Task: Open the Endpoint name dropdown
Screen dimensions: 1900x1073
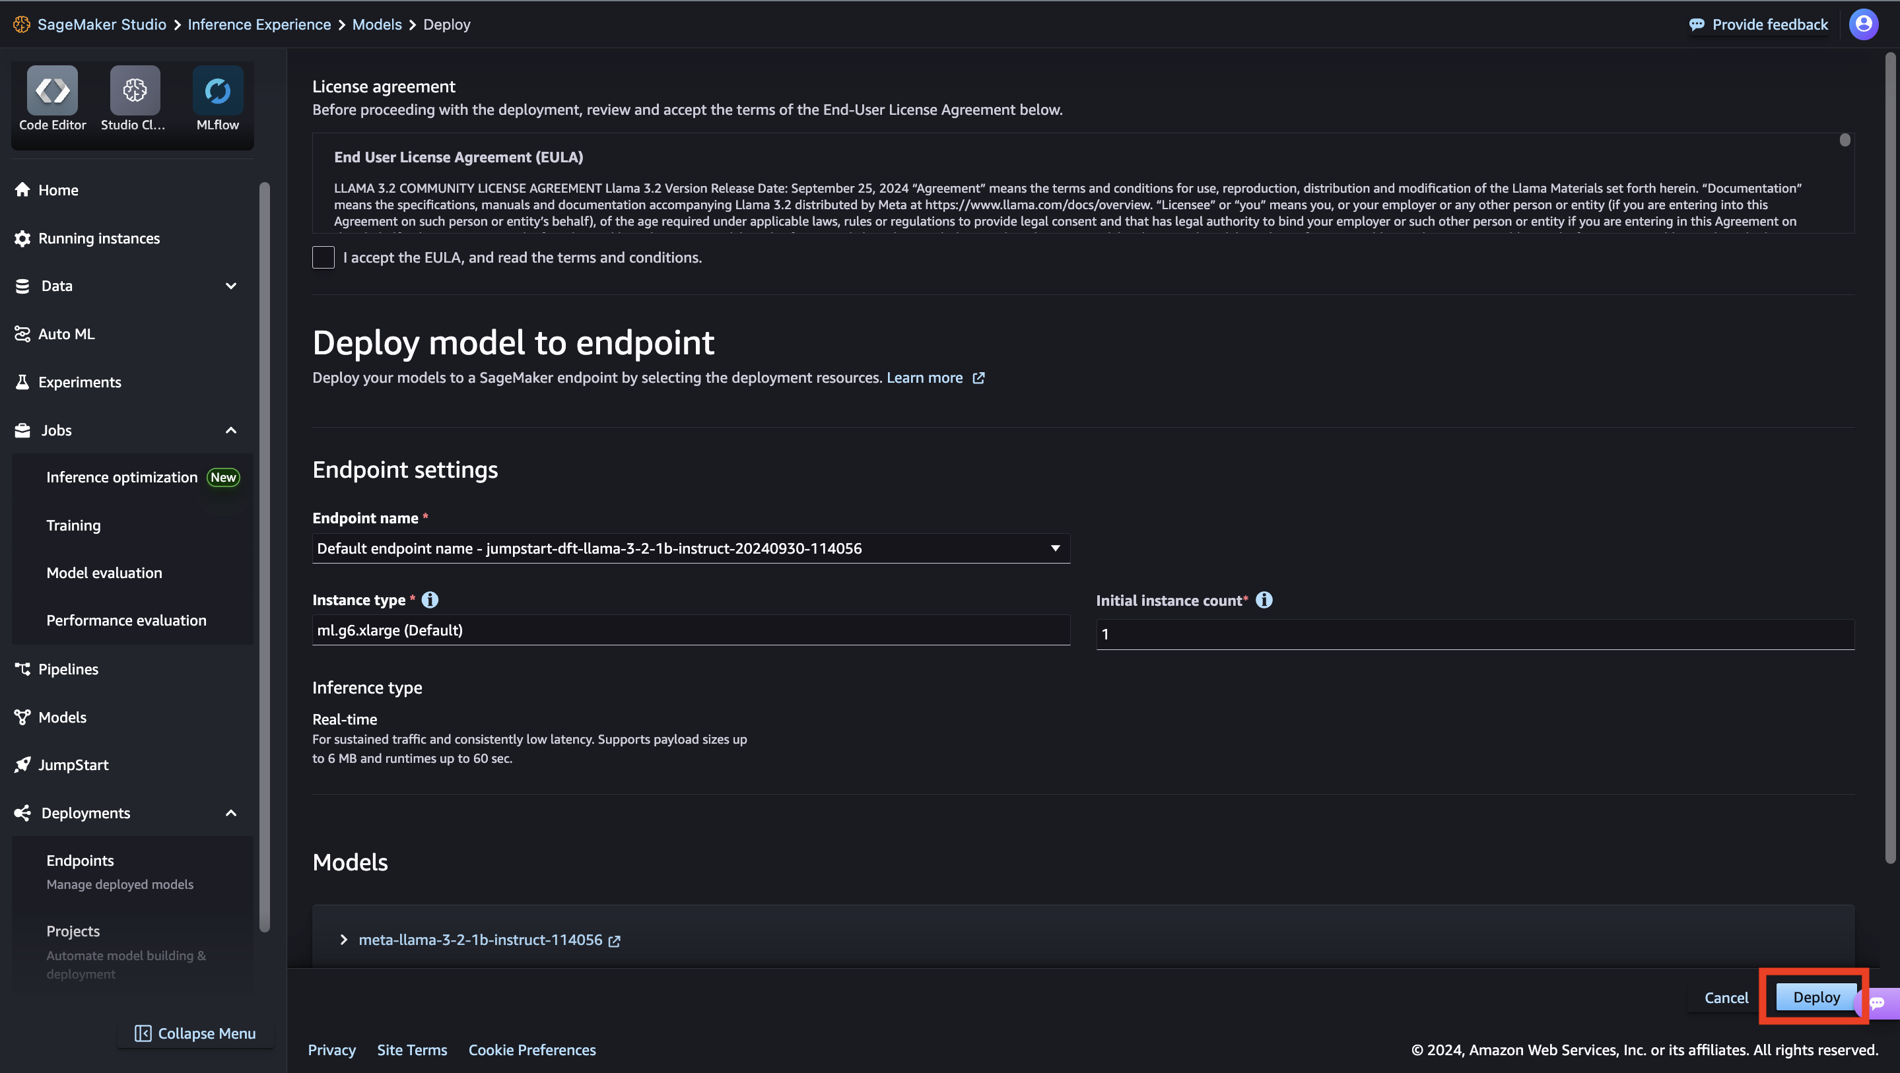Action: (1056, 548)
